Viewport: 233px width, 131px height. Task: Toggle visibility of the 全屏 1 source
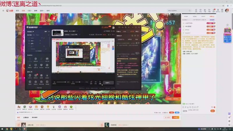40,43
